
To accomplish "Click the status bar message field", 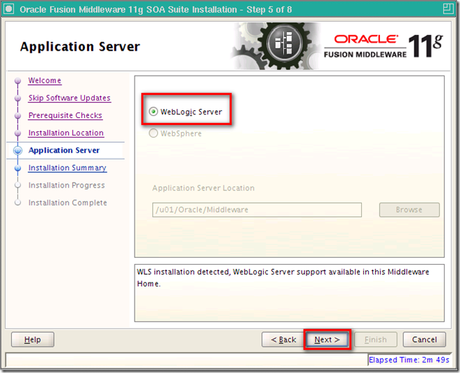I will tap(187, 360).
